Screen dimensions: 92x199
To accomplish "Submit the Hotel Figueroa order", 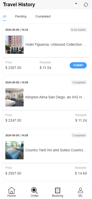I will tap(78, 65).
